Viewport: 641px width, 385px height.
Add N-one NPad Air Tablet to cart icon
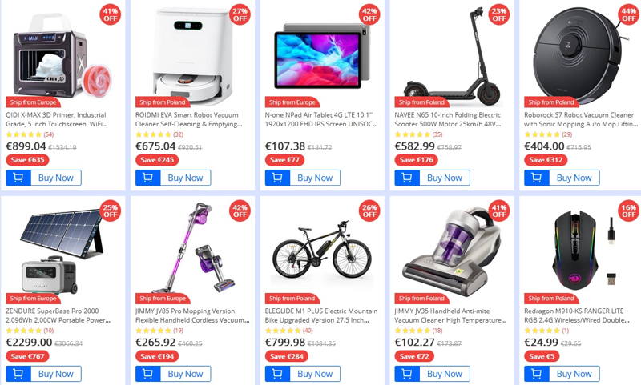coord(277,178)
